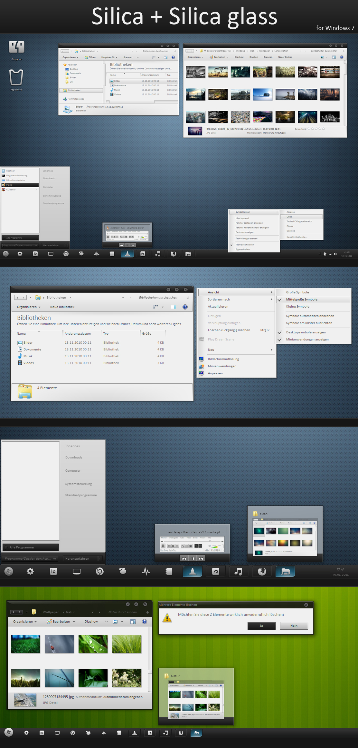
Task: Adjust volume bar in Kartoffeln VLC preview
Action: [x=218, y=546]
